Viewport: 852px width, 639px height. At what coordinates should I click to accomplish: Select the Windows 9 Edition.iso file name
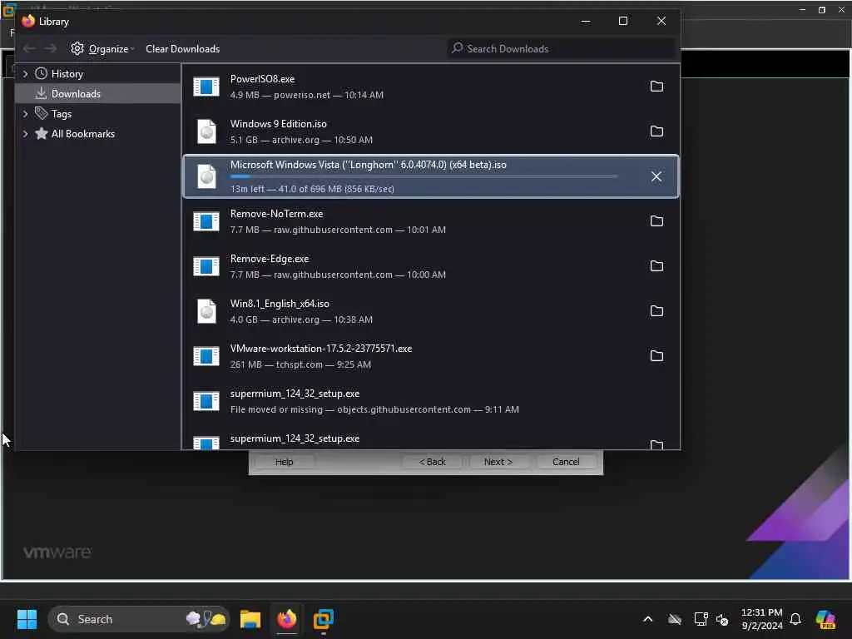click(x=278, y=124)
